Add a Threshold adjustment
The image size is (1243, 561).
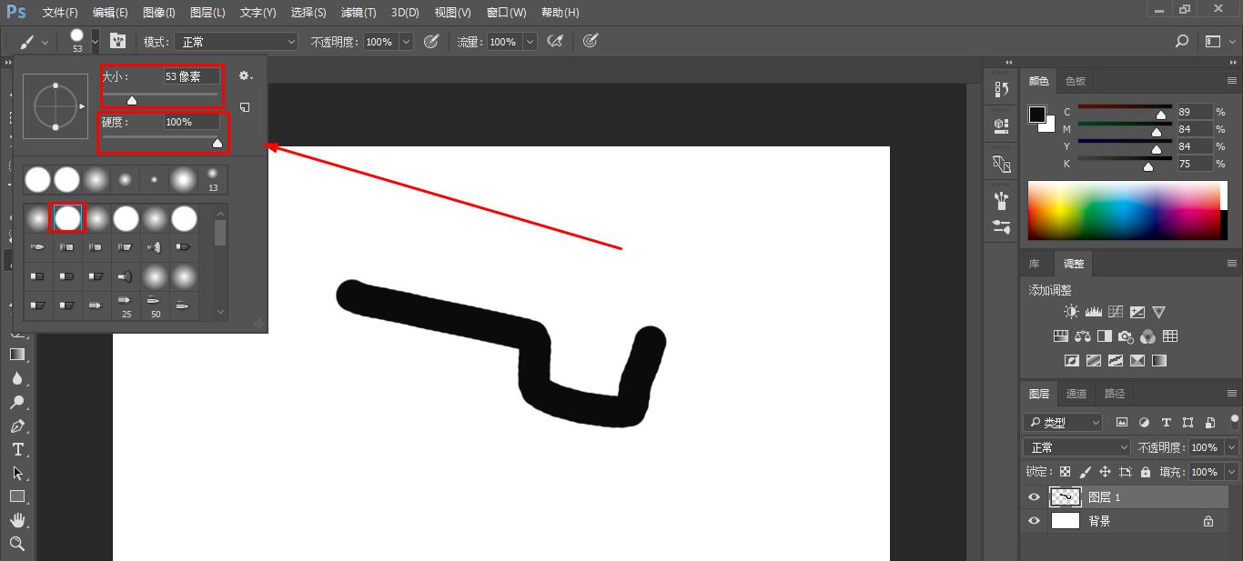pos(1115,361)
